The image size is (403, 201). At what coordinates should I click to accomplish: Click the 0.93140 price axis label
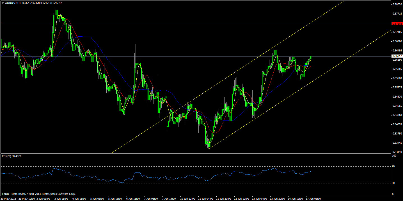pos(397,152)
